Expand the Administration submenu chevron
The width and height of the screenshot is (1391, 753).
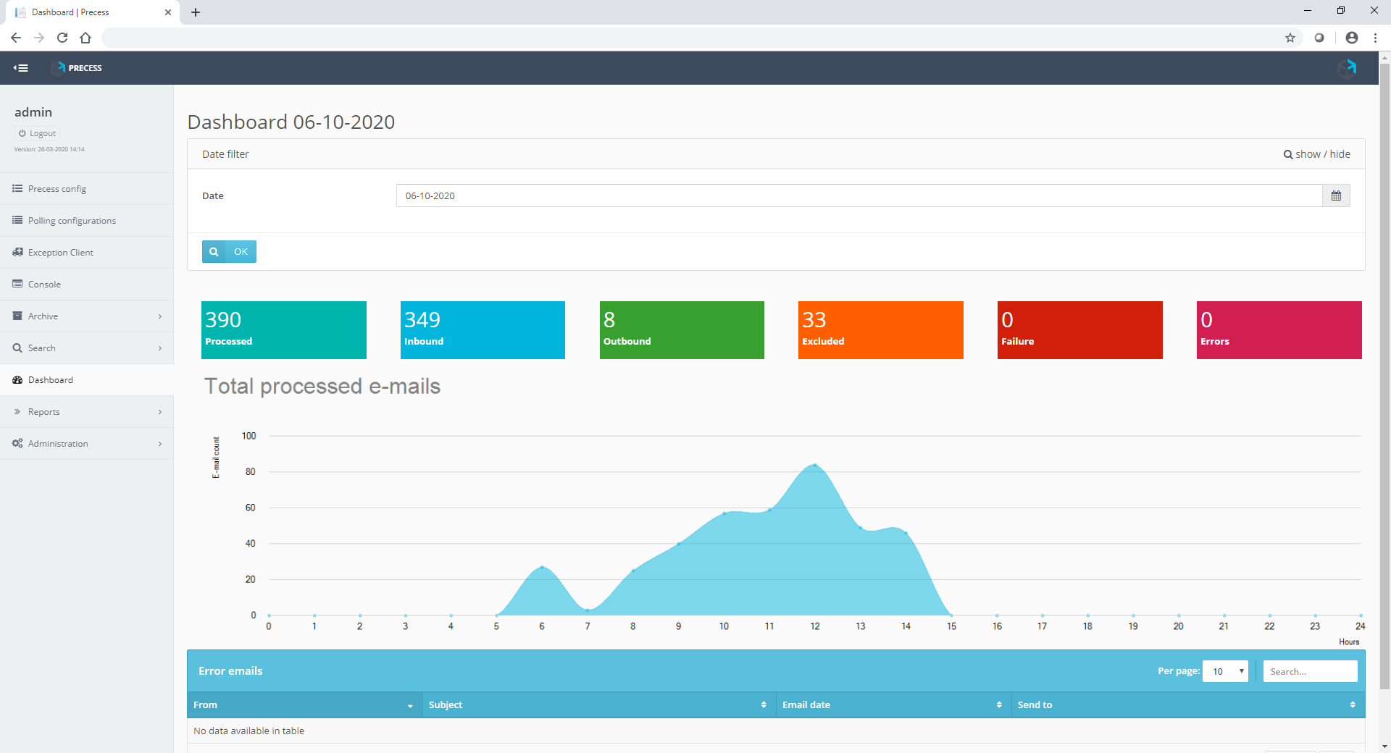point(160,444)
